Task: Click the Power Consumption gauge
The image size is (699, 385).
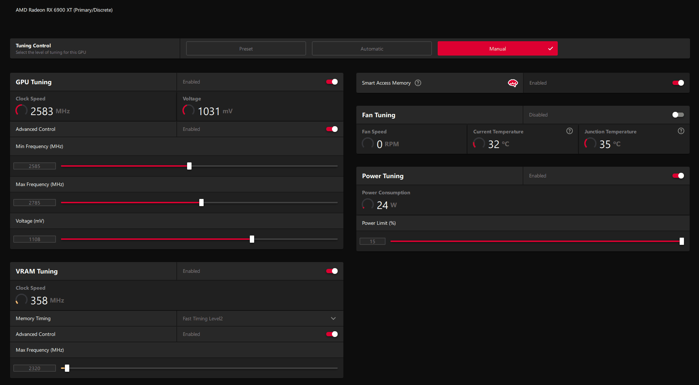Action: [368, 204]
